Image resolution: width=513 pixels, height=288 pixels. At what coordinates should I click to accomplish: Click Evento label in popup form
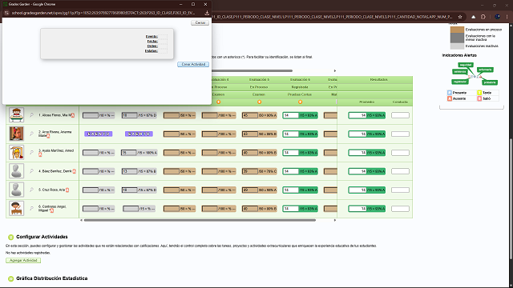(x=151, y=37)
